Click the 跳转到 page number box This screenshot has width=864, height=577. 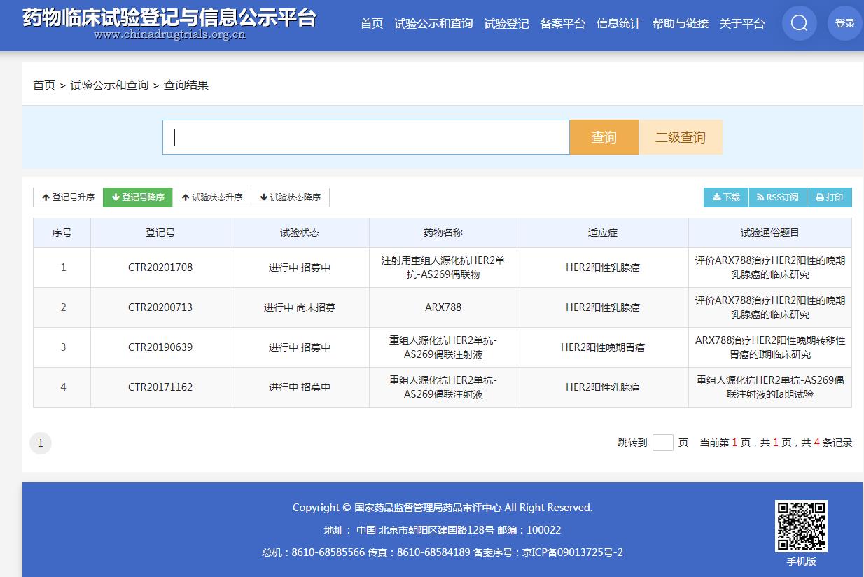pos(662,443)
